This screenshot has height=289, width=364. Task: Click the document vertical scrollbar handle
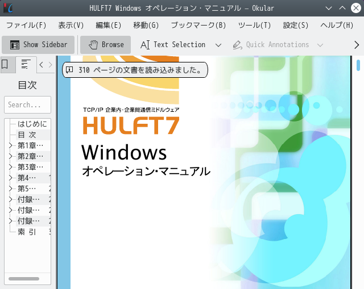point(358,65)
